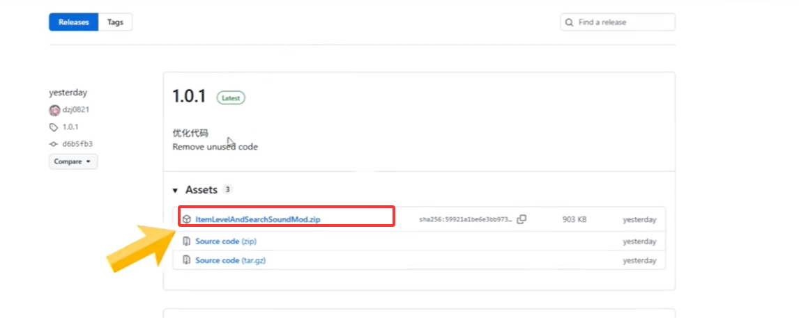Open commit d6b5fb3
Viewport: 799px width, 318px height.
(x=77, y=144)
